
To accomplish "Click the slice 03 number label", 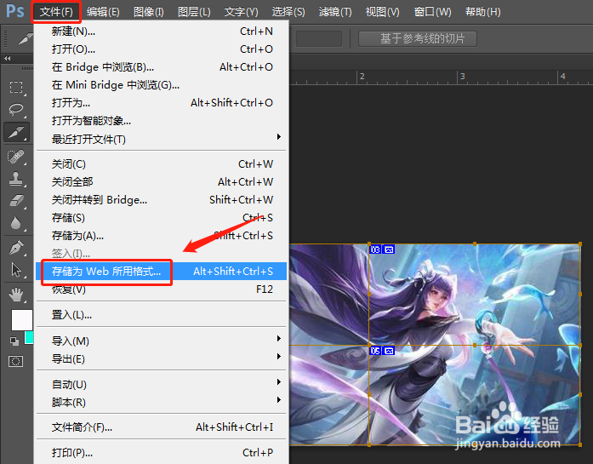I will pos(375,249).
